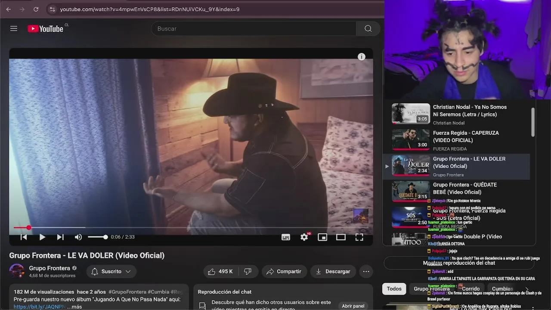This screenshot has height=310, width=551.
Task: Reload the page in browser
Action: pos(36,9)
